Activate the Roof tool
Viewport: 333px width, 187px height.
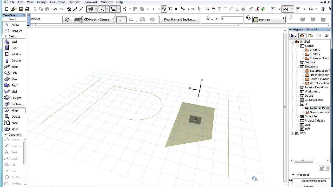(x=14, y=85)
